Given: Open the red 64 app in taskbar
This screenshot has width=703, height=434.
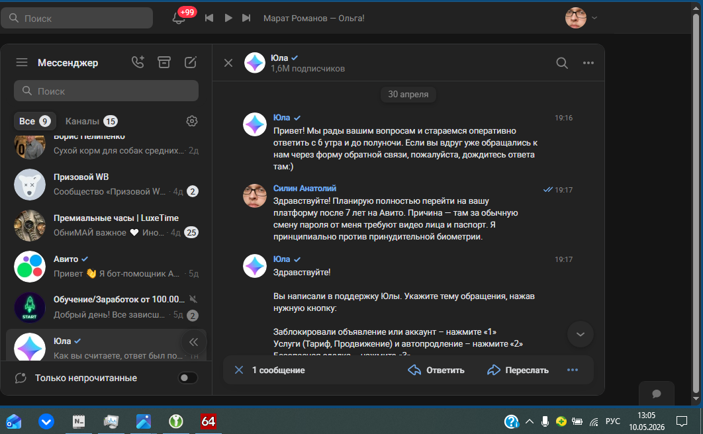Looking at the screenshot, I should (x=209, y=421).
